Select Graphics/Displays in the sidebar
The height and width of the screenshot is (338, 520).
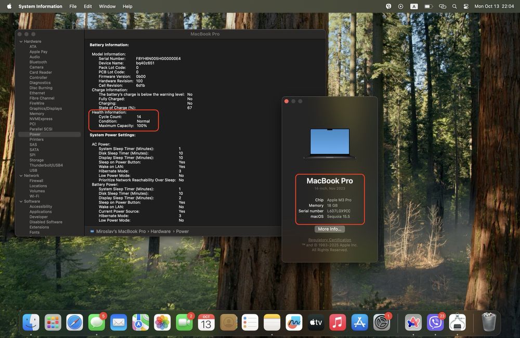[45, 109]
